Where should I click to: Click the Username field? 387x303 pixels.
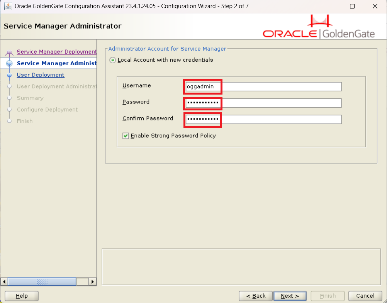263,86
